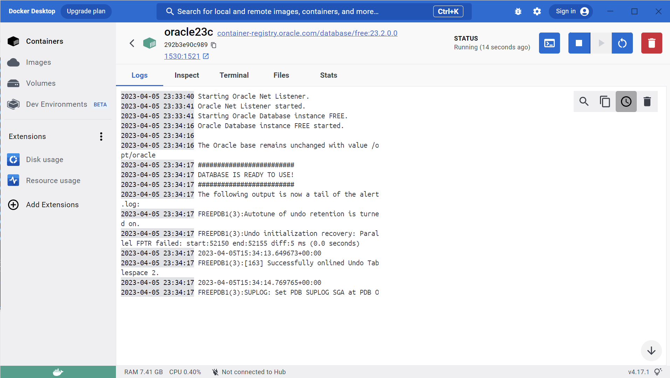Click the CPU 0.40% indicator
This screenshot has height=378, width=670.
tap(185, 372)
